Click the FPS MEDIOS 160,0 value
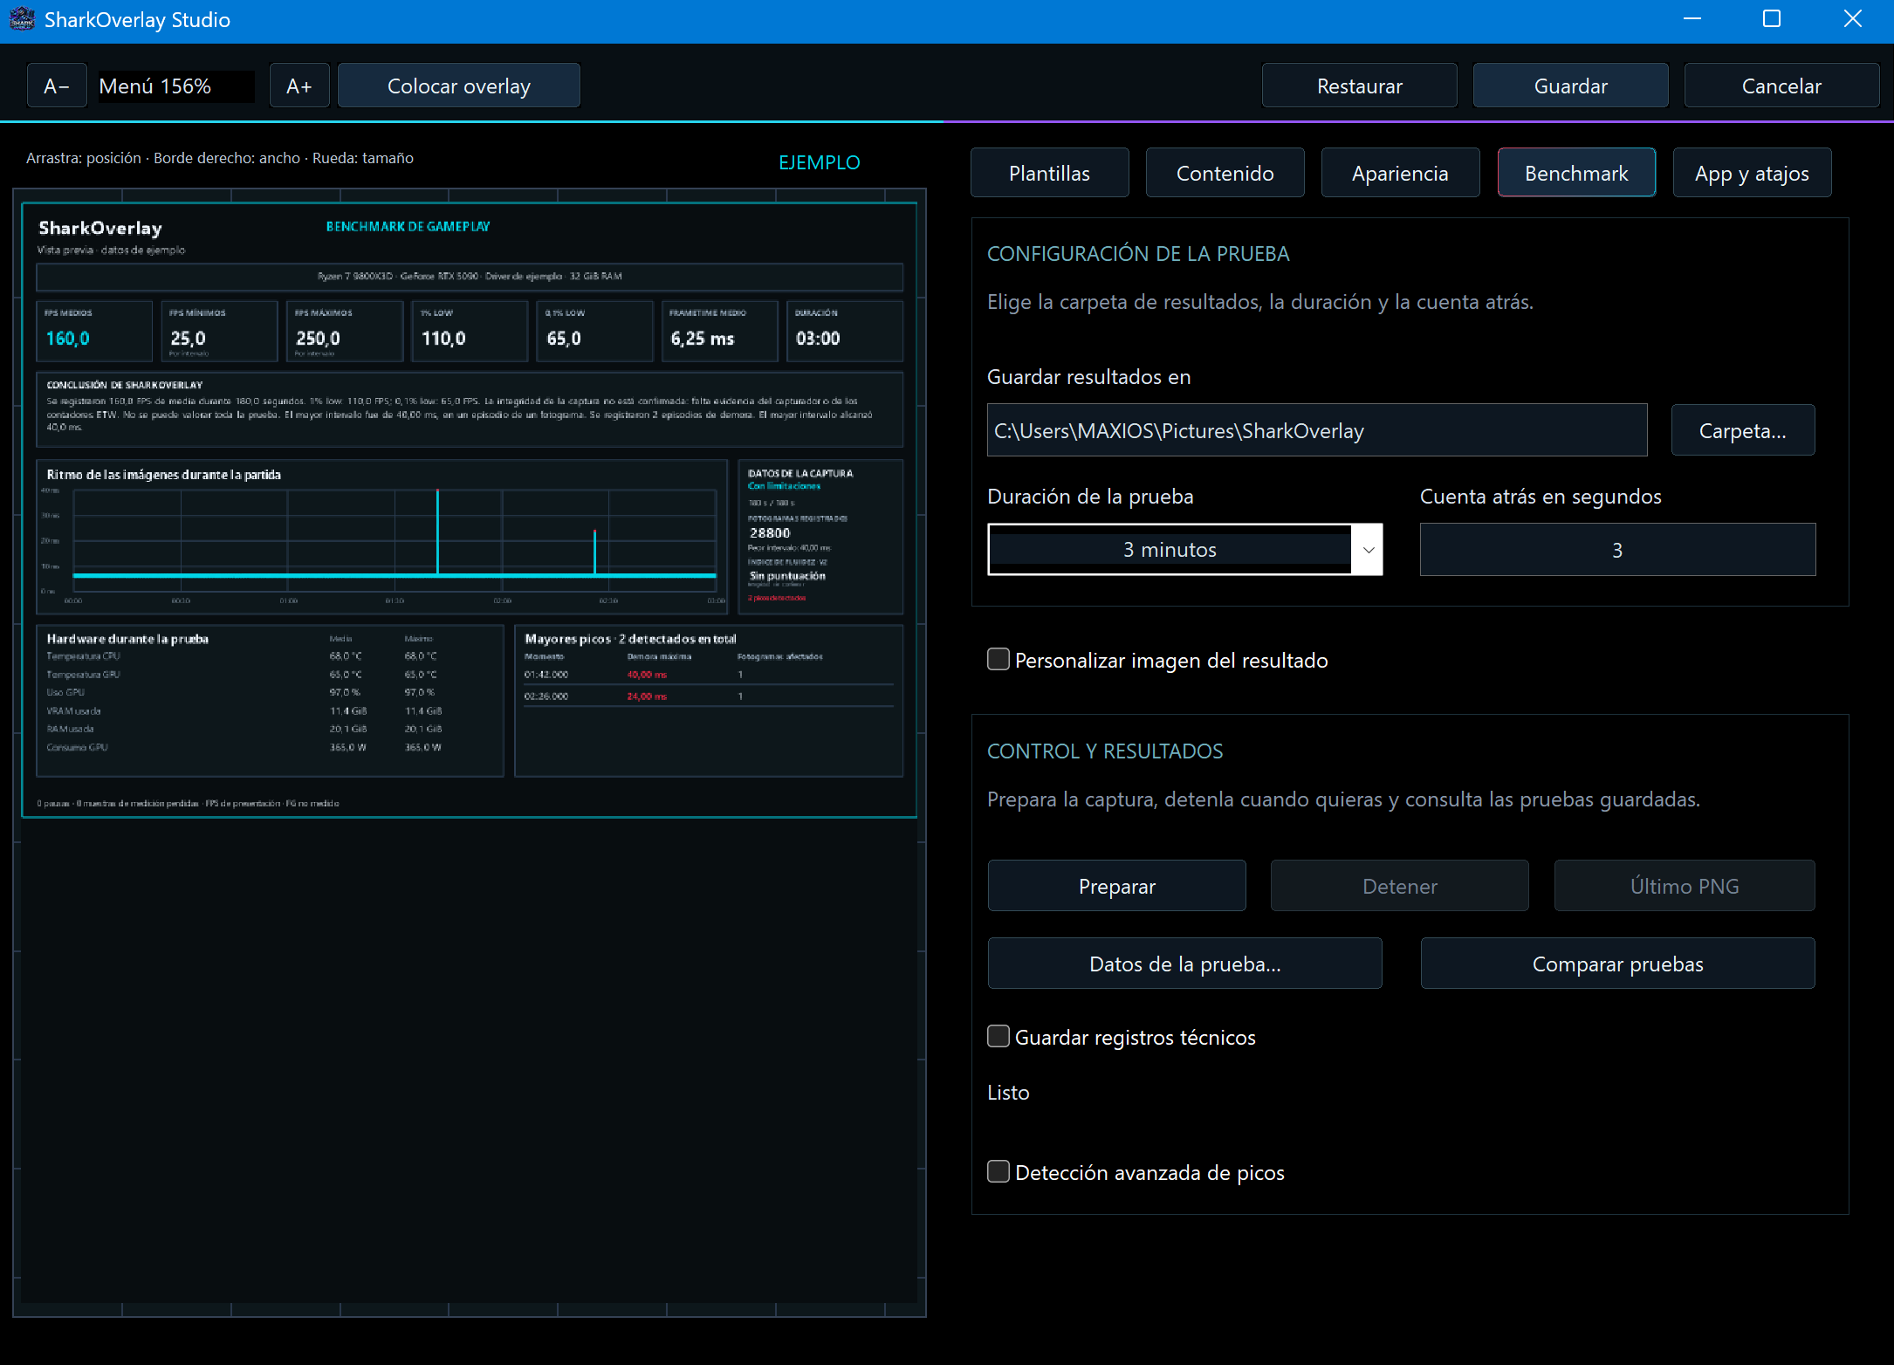Viewport: 1894px width, 1365px height. (x=67, y=339)
